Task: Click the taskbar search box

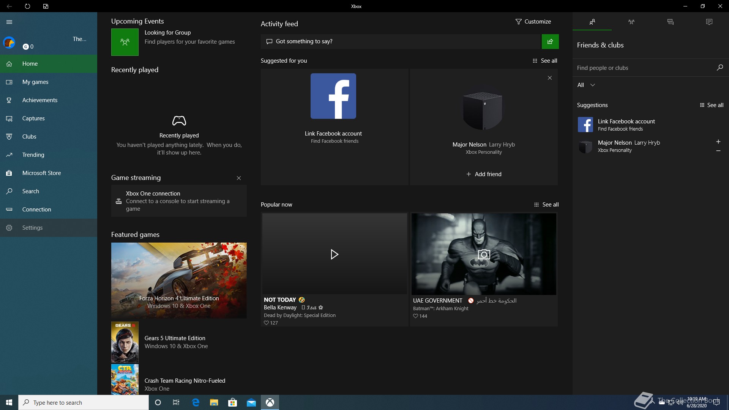Action: click(84, 402)
